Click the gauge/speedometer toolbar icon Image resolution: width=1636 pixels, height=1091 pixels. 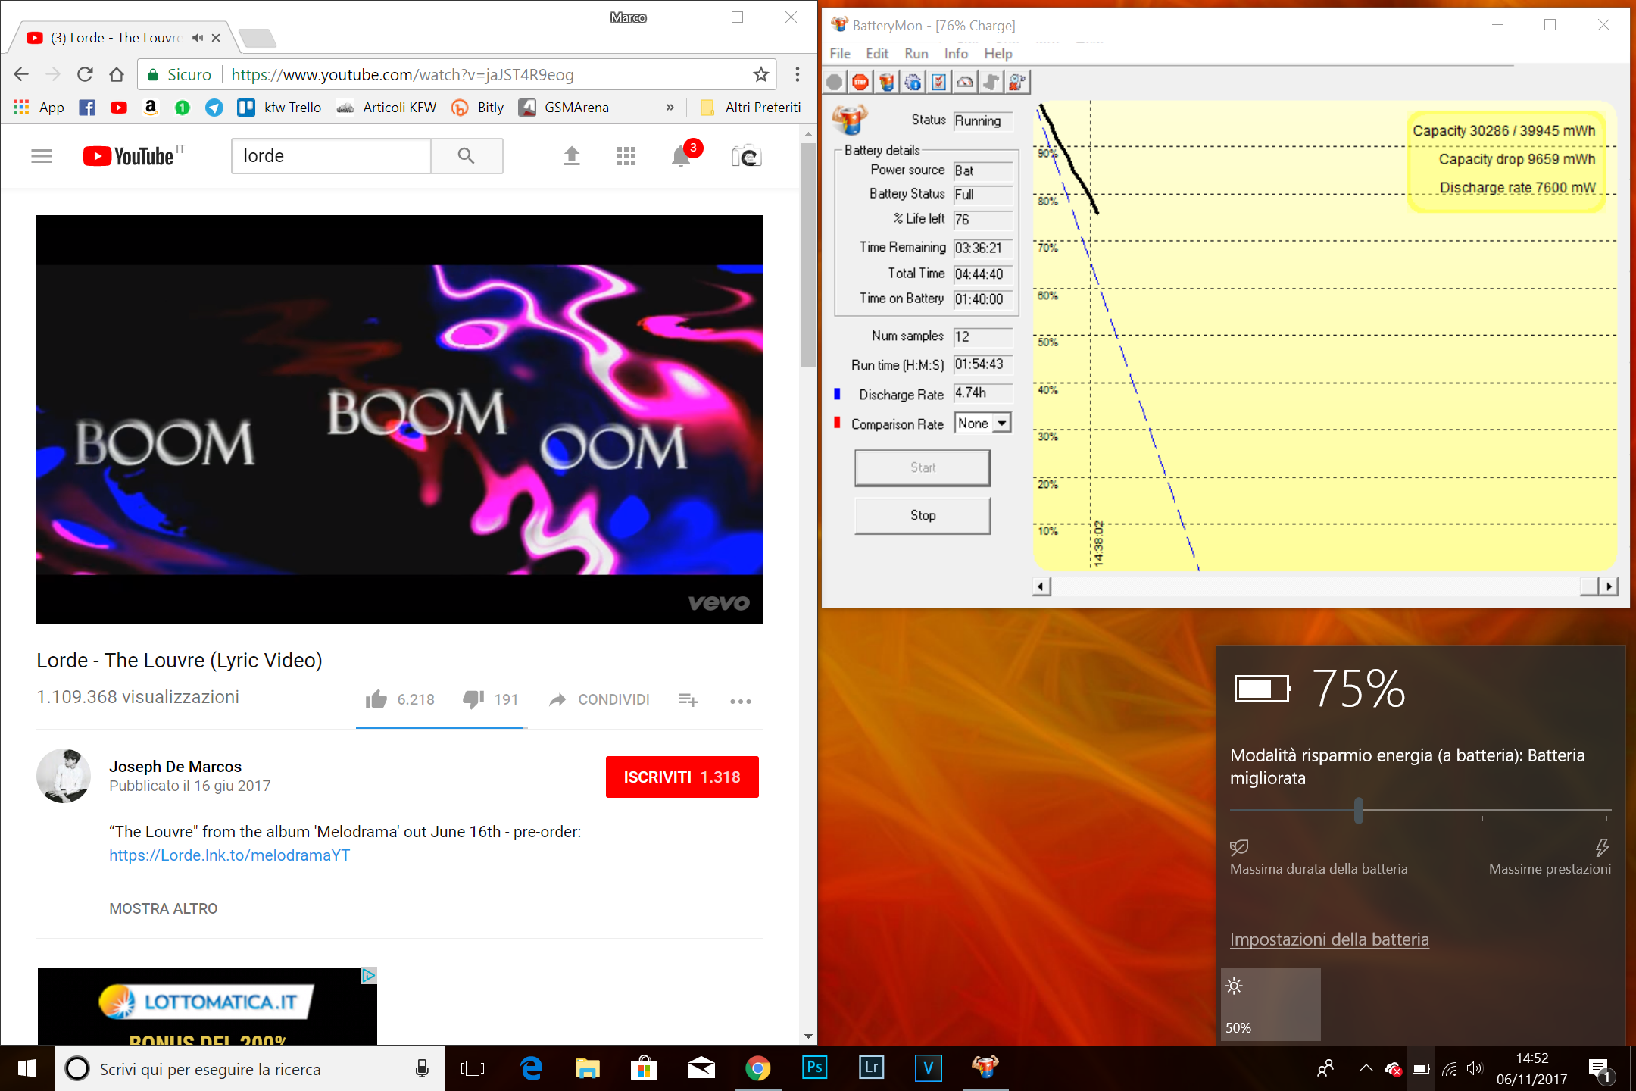click(x=964, y=82)
